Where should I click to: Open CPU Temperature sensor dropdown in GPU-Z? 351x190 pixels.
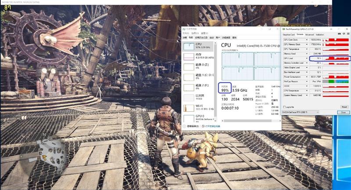click(x=307, y=91)
